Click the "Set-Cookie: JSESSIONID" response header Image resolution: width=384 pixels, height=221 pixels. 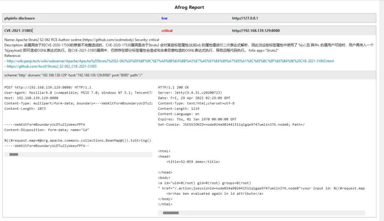coord(231,125)
